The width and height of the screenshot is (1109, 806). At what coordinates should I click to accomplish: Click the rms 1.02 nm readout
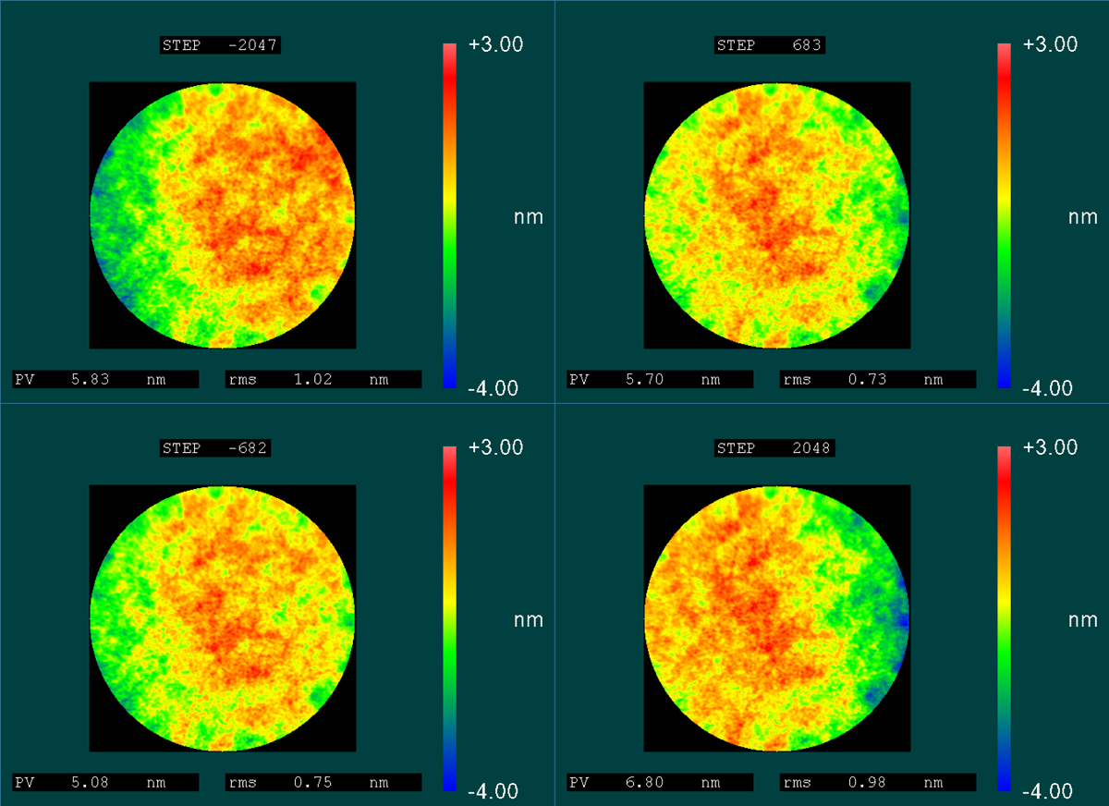[x=323, y=379]
